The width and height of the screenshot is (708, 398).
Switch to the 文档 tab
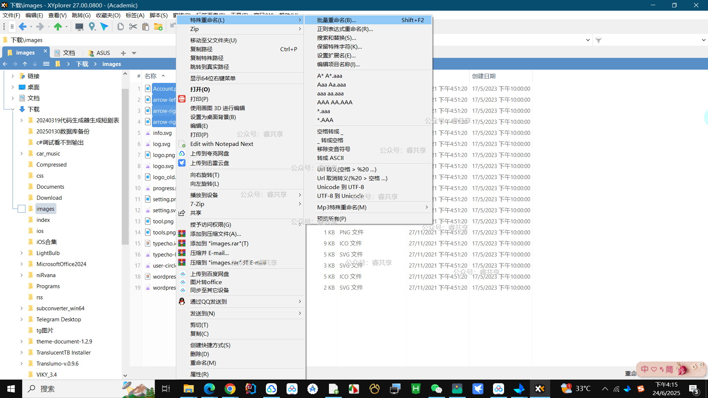65,53
